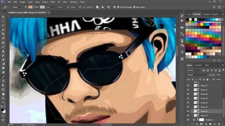Viewport: 225px width, 126px height.
Task: Open pen gear settings in options bar
Action: point(114,7)
